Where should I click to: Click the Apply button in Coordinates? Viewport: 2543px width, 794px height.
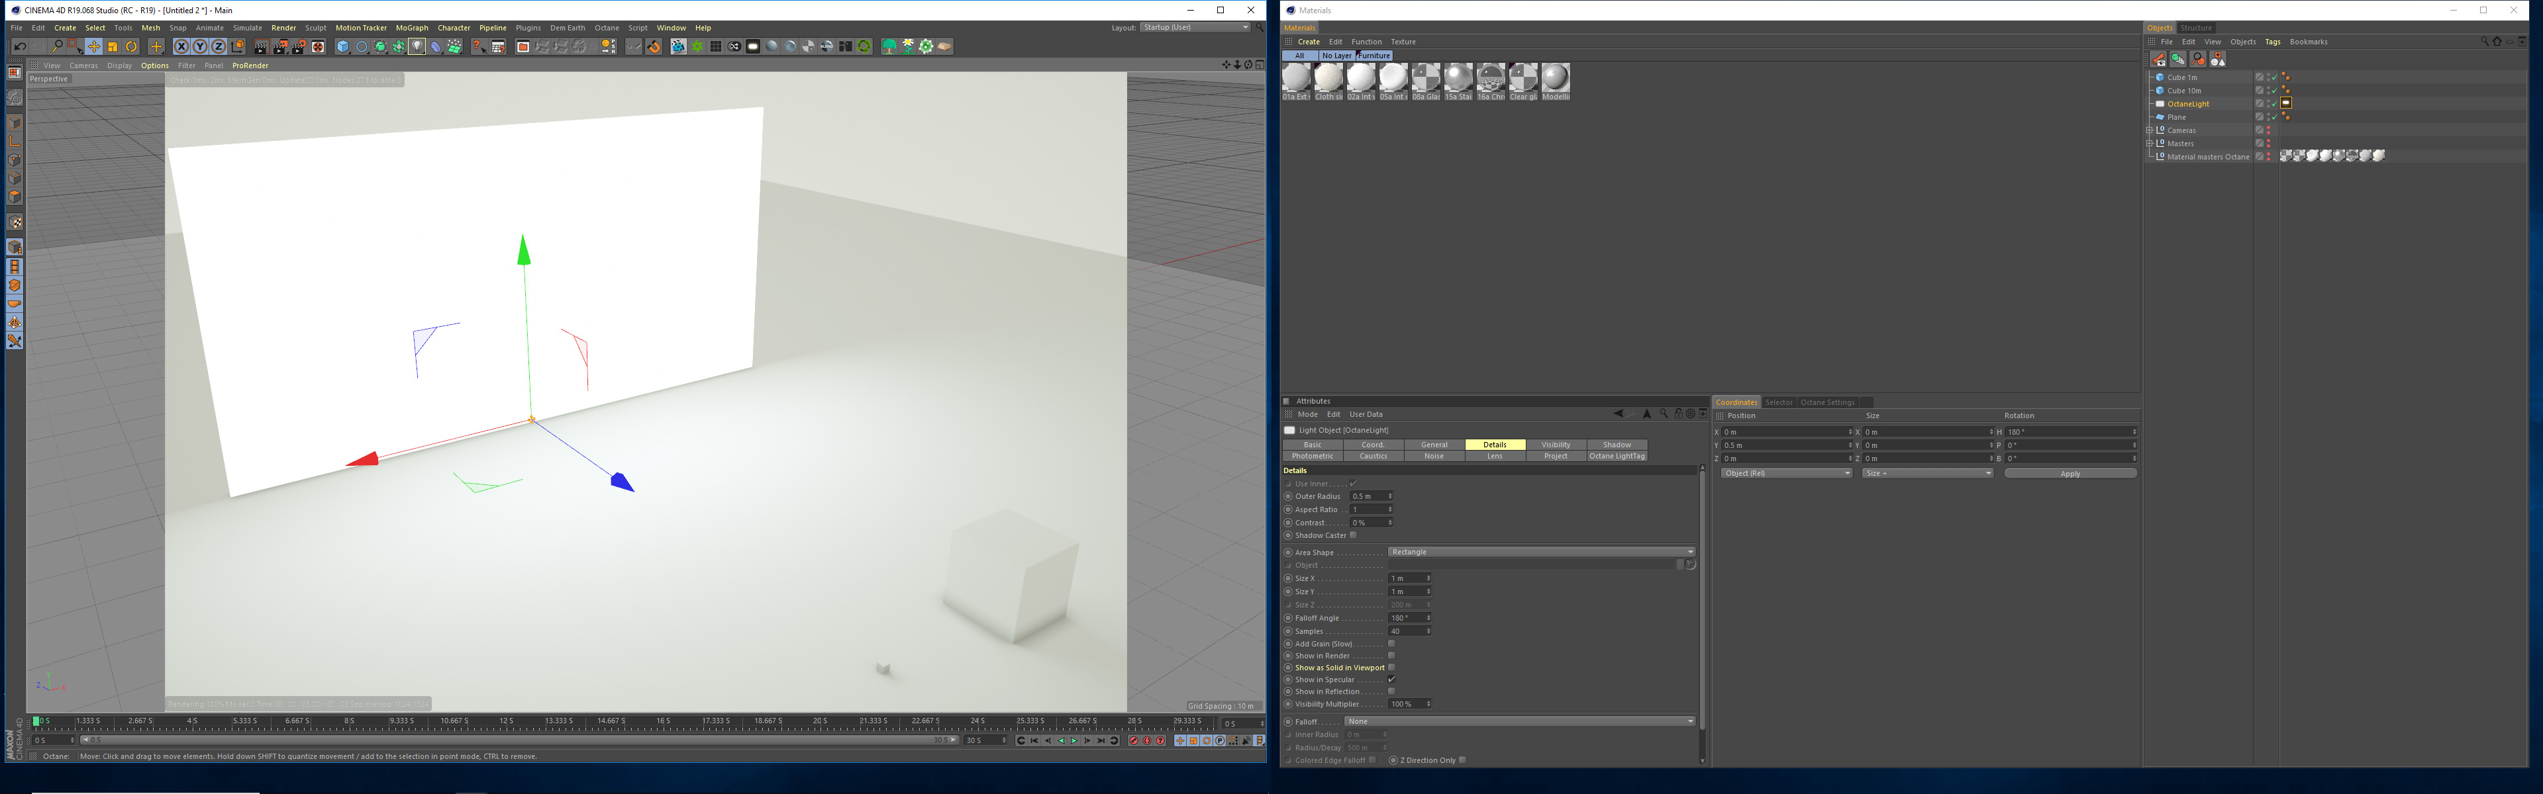2070,474
